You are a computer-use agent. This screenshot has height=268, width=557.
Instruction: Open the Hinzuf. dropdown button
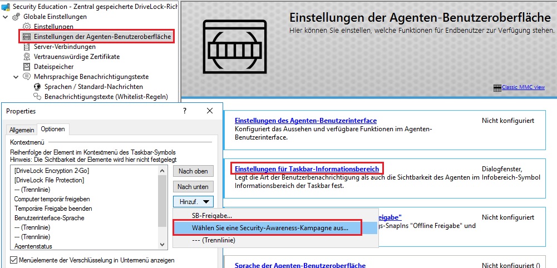pyautogui.click(x=193, y=201)
